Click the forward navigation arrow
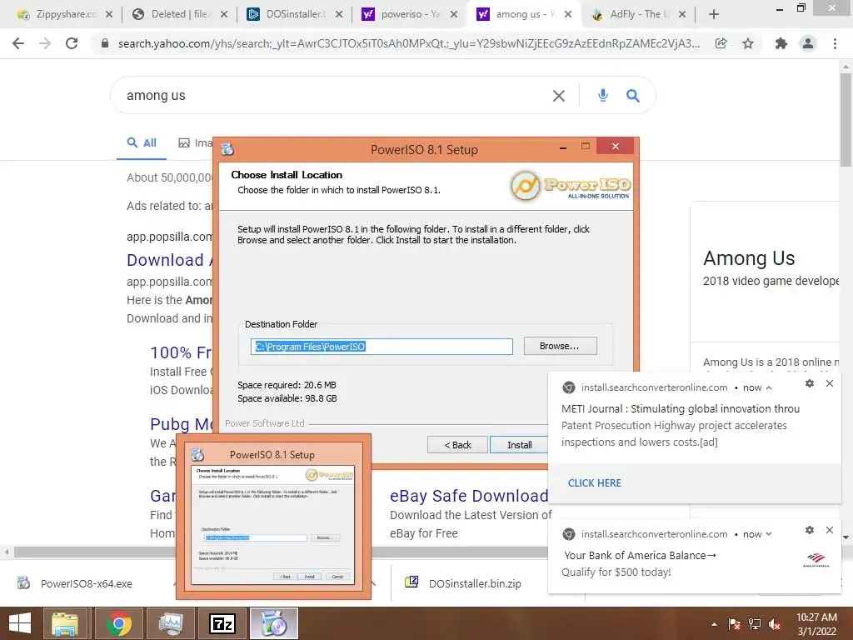 [x=45, y=43]
